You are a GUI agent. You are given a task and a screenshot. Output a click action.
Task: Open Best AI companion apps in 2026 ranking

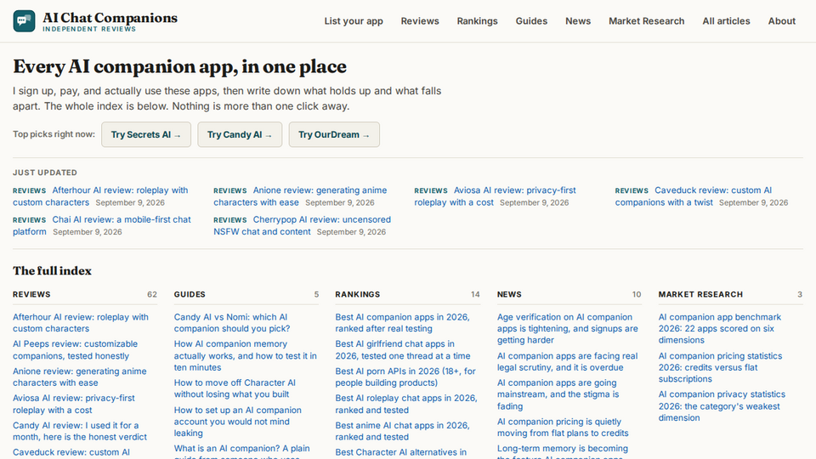click(402, 323)
